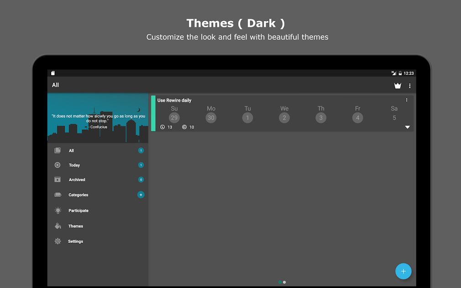Toggle Wednesday 2 day circle
Viewport: 461px width, 288px height.
coord(284,118)
